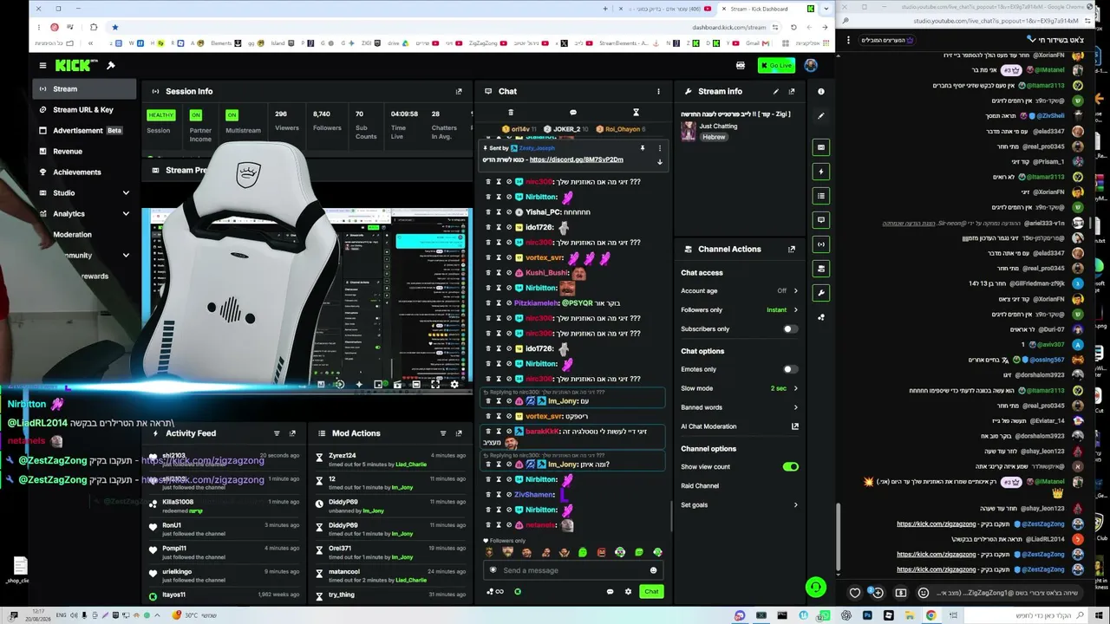This screenshot has height=624, width=1110.
Task: Open the Kick hamburger menu
Action: [42, 65]
